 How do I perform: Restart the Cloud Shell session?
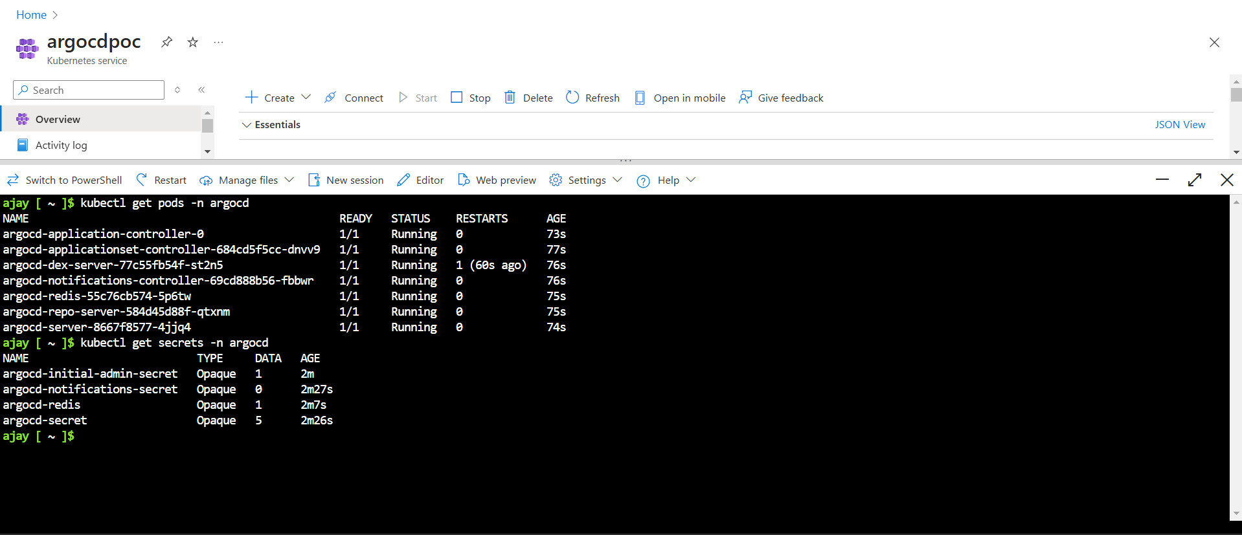click(x=161, y=180)
